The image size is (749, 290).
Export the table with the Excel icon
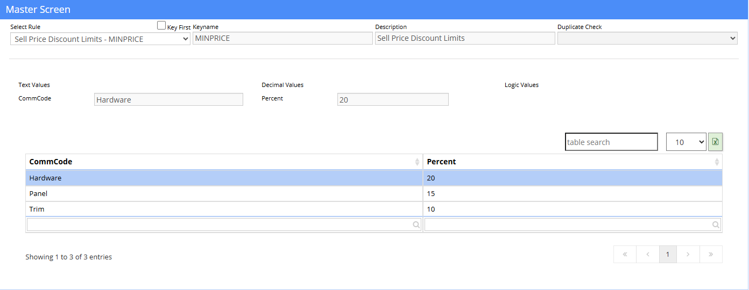(x=715, y=142)
